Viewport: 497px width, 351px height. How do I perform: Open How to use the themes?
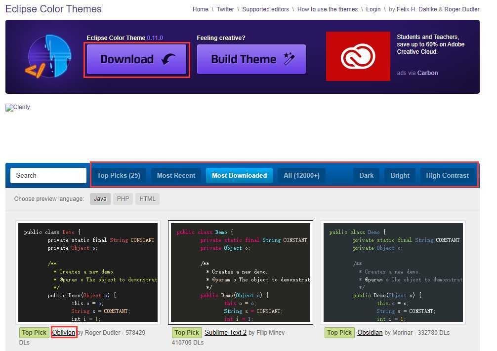point(328,9)
